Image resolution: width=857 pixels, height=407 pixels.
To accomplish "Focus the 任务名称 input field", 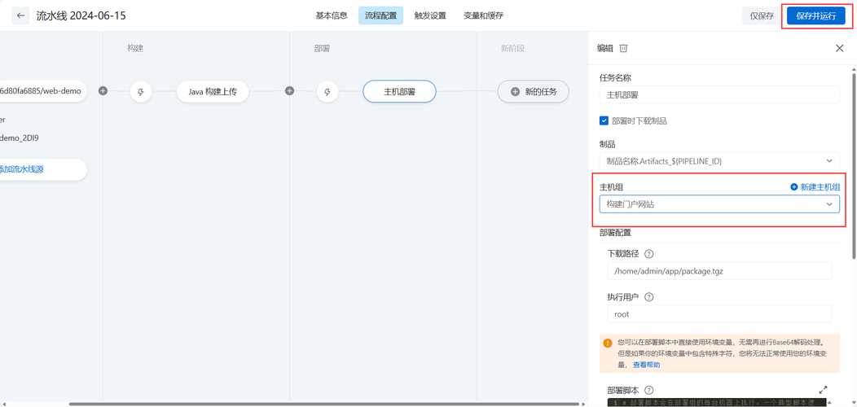I will click(x=719, y=94).
